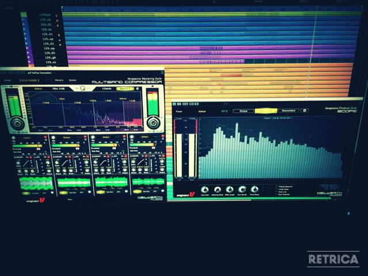Image resolution: width=368 pixels, height=276 pixels.
Task: Toggle band 2 red power button
Action: pyautogui.click(x=85, y=137)
